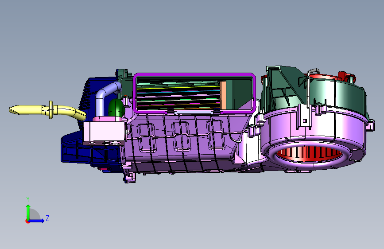Screen dimensions: 384x249
Task: Select the blue Z axis arrow
Action: coord(37,221)
